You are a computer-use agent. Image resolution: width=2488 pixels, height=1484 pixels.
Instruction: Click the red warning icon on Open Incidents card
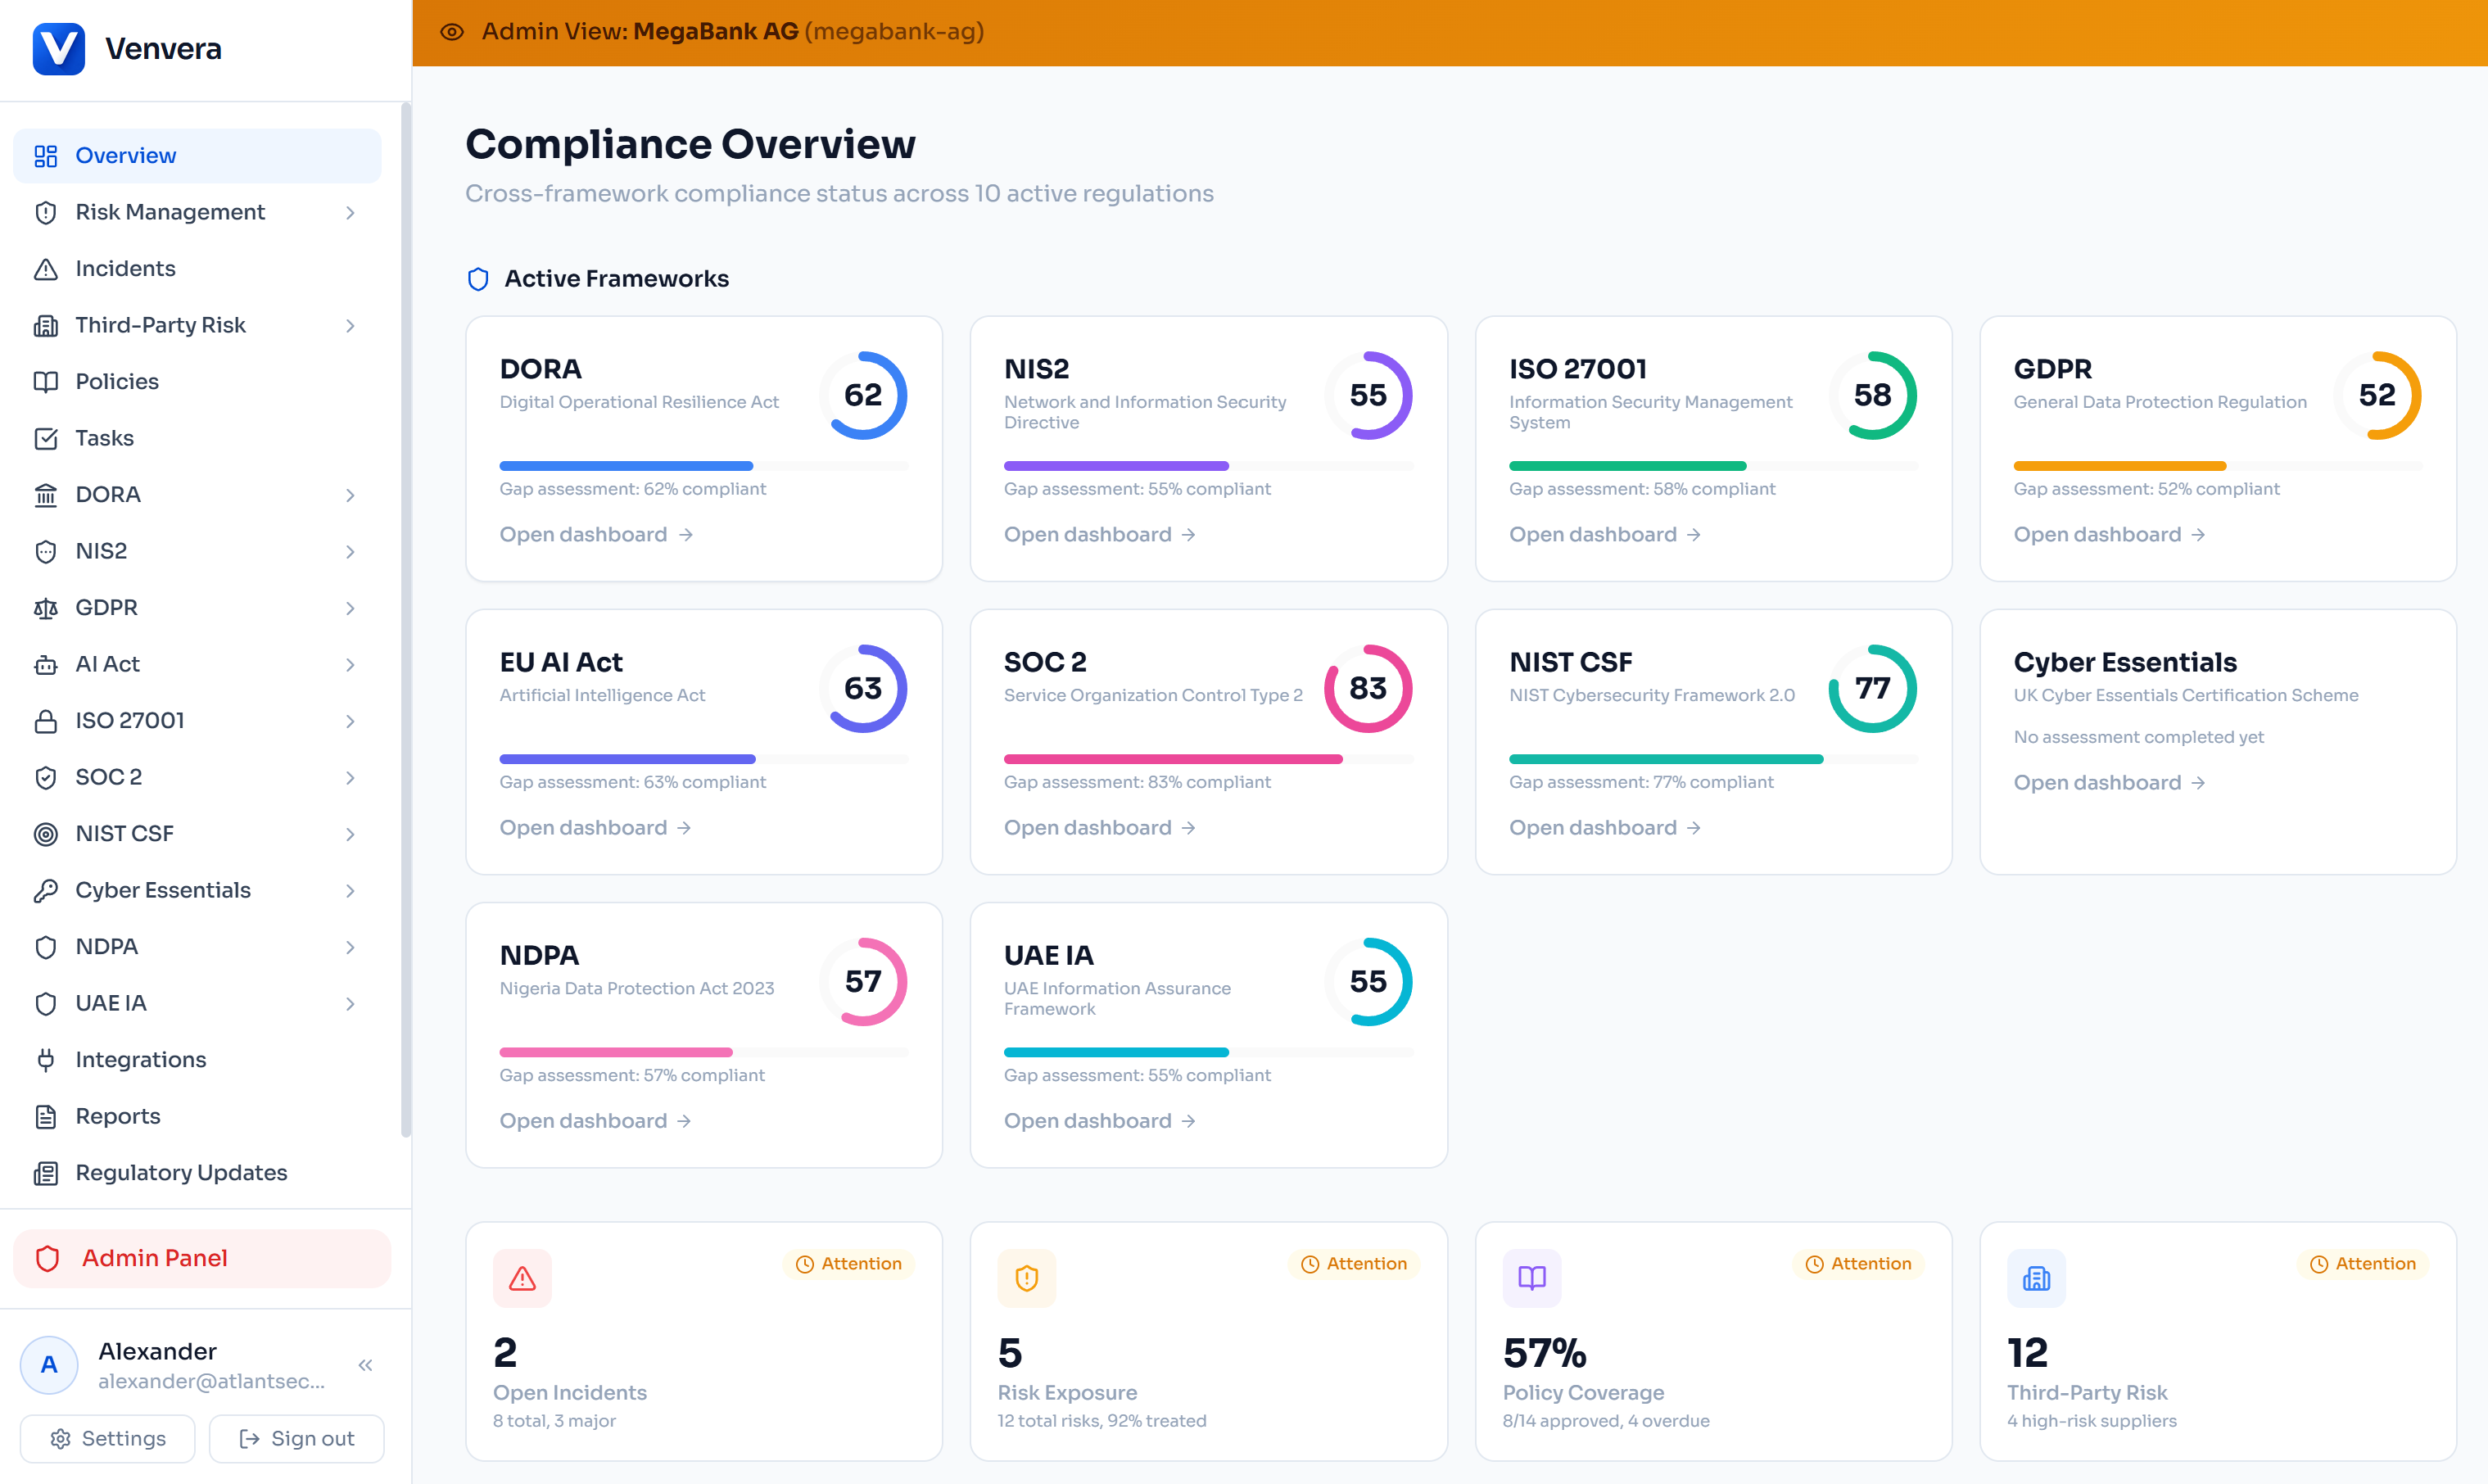point(522,1278)
